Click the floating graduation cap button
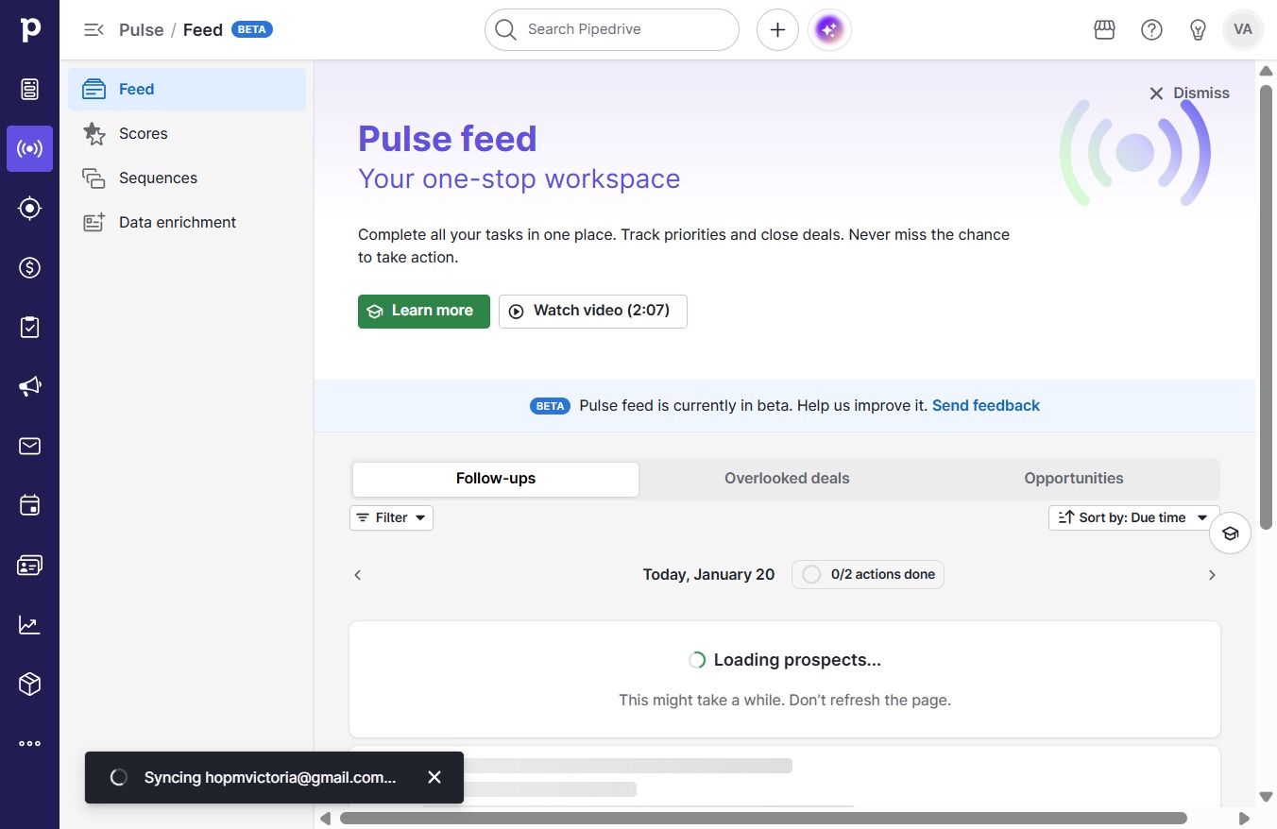The width and height of the screenshot is (1277, 829). click(x=1230, y=533)
